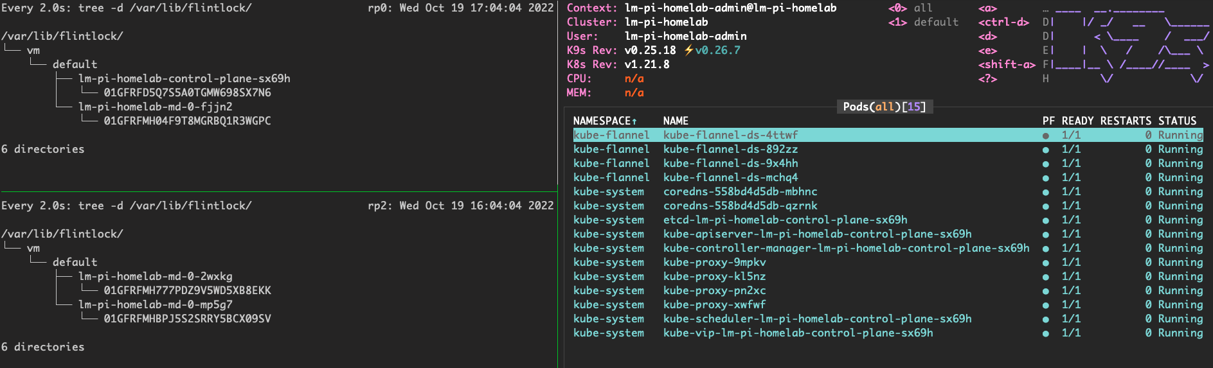Click the Context lm-pi-homelab-admin@lm-pi-homelab value
This screenshot has height=368, width=1213.
(x=730, y=8)
